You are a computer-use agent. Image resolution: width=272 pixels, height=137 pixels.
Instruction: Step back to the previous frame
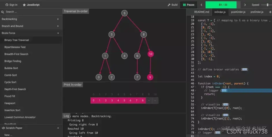(201, 5)
